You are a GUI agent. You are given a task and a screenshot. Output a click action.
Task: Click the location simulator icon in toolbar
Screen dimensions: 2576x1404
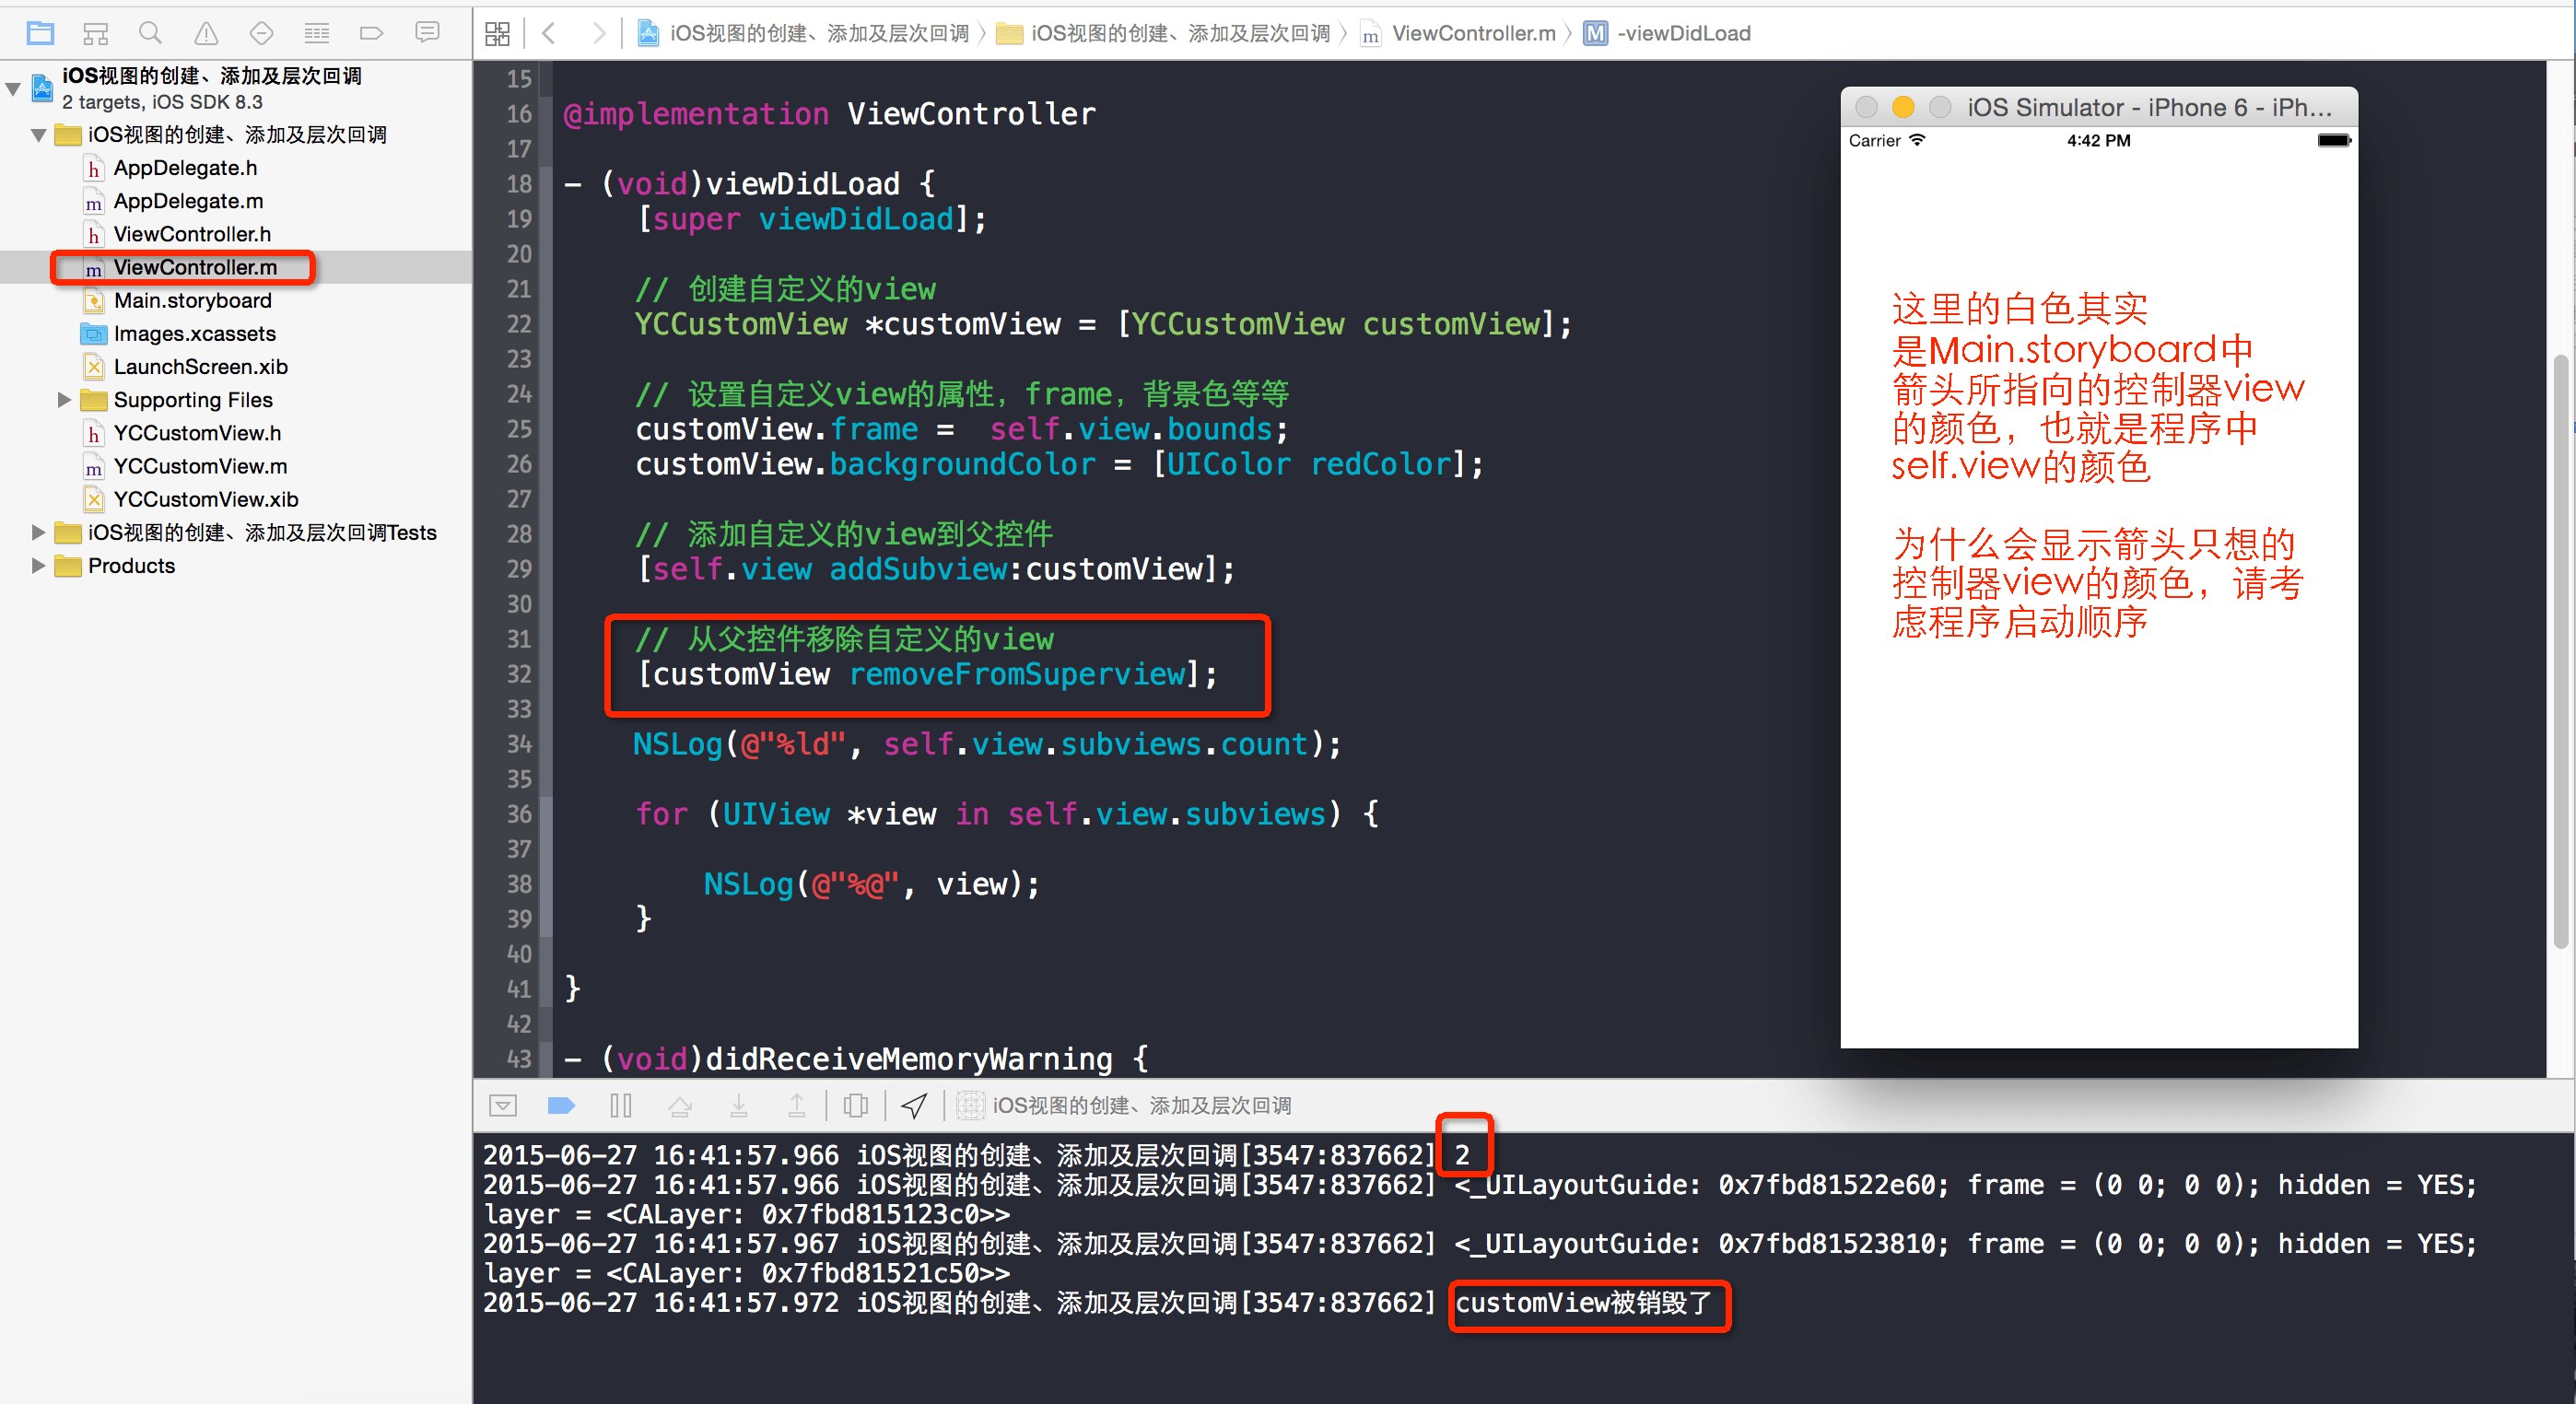[915, 1108]
